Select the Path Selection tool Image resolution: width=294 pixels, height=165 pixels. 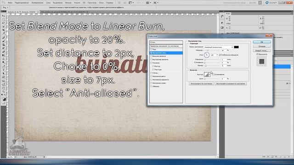pos(4,73)
